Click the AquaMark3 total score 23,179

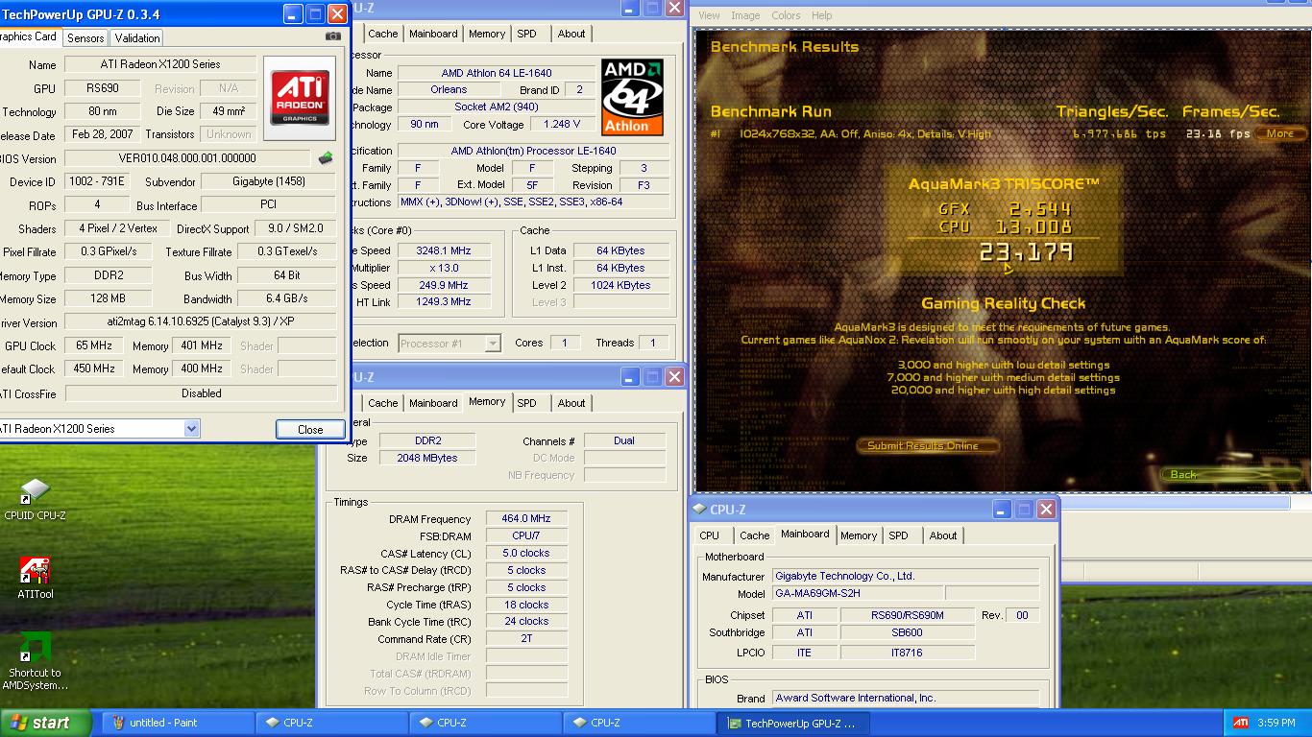click(1026, 253)
